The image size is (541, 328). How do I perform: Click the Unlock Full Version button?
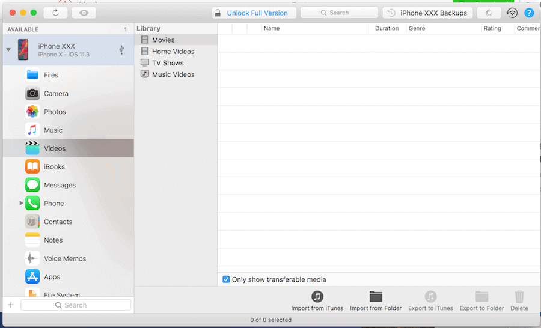coord(254,13)
